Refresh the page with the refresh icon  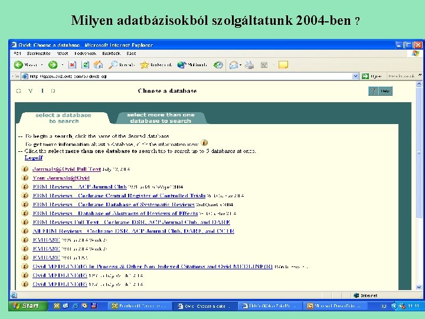pos(86,65)
